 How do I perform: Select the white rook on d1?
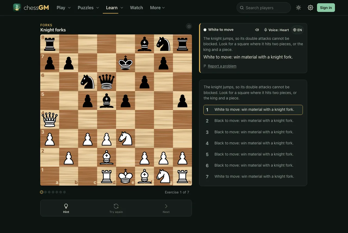pos(107,176)
